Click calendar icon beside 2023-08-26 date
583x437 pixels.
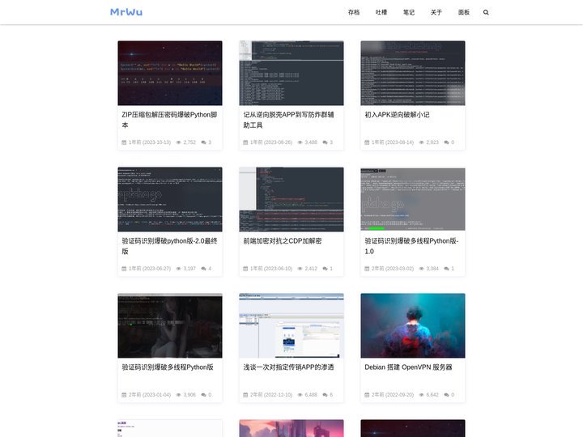click(x=245, y=142)
